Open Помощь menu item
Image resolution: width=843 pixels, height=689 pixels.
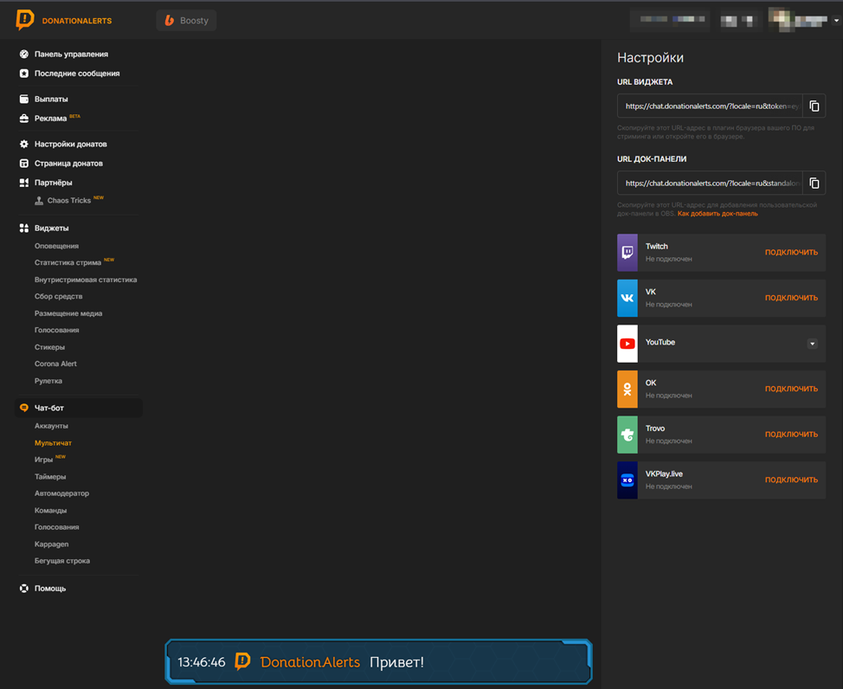tap(50, 589)
